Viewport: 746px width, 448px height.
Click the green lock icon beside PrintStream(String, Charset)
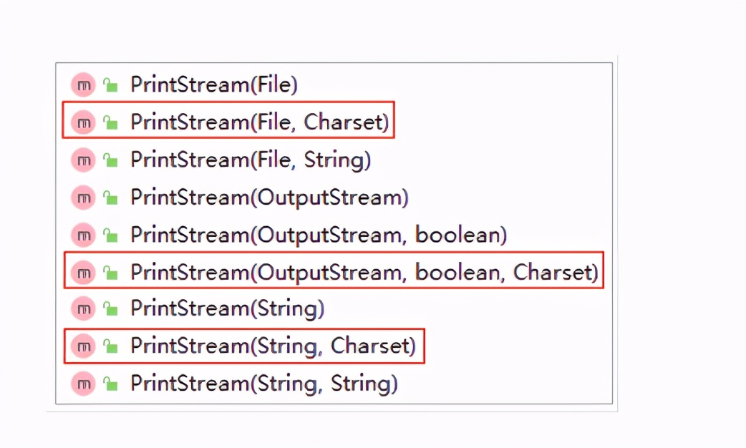[110, 346]
